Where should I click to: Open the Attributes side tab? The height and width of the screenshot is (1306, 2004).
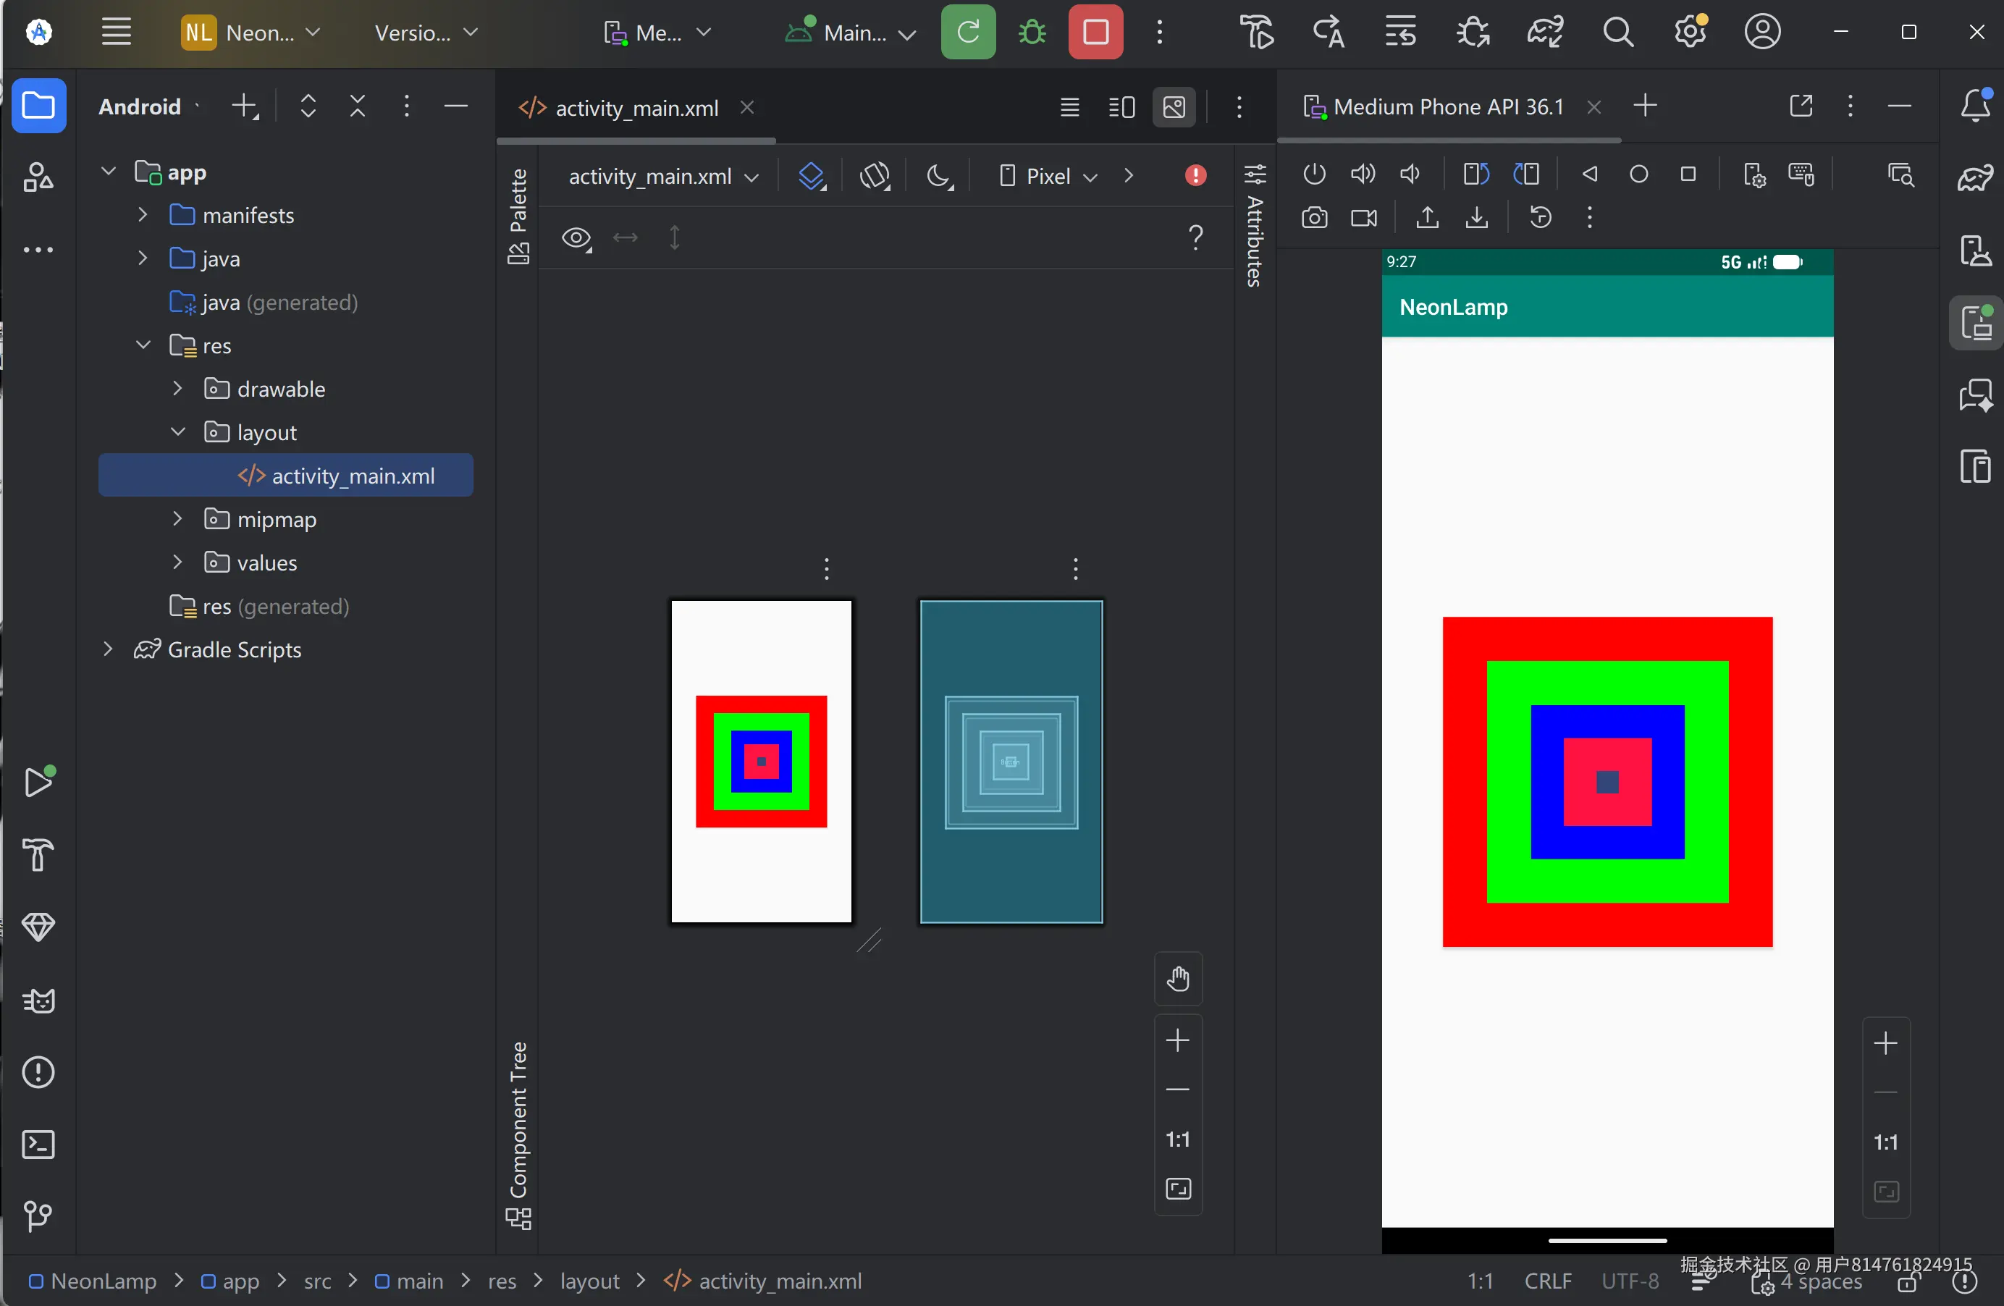tap(1255, 226)
